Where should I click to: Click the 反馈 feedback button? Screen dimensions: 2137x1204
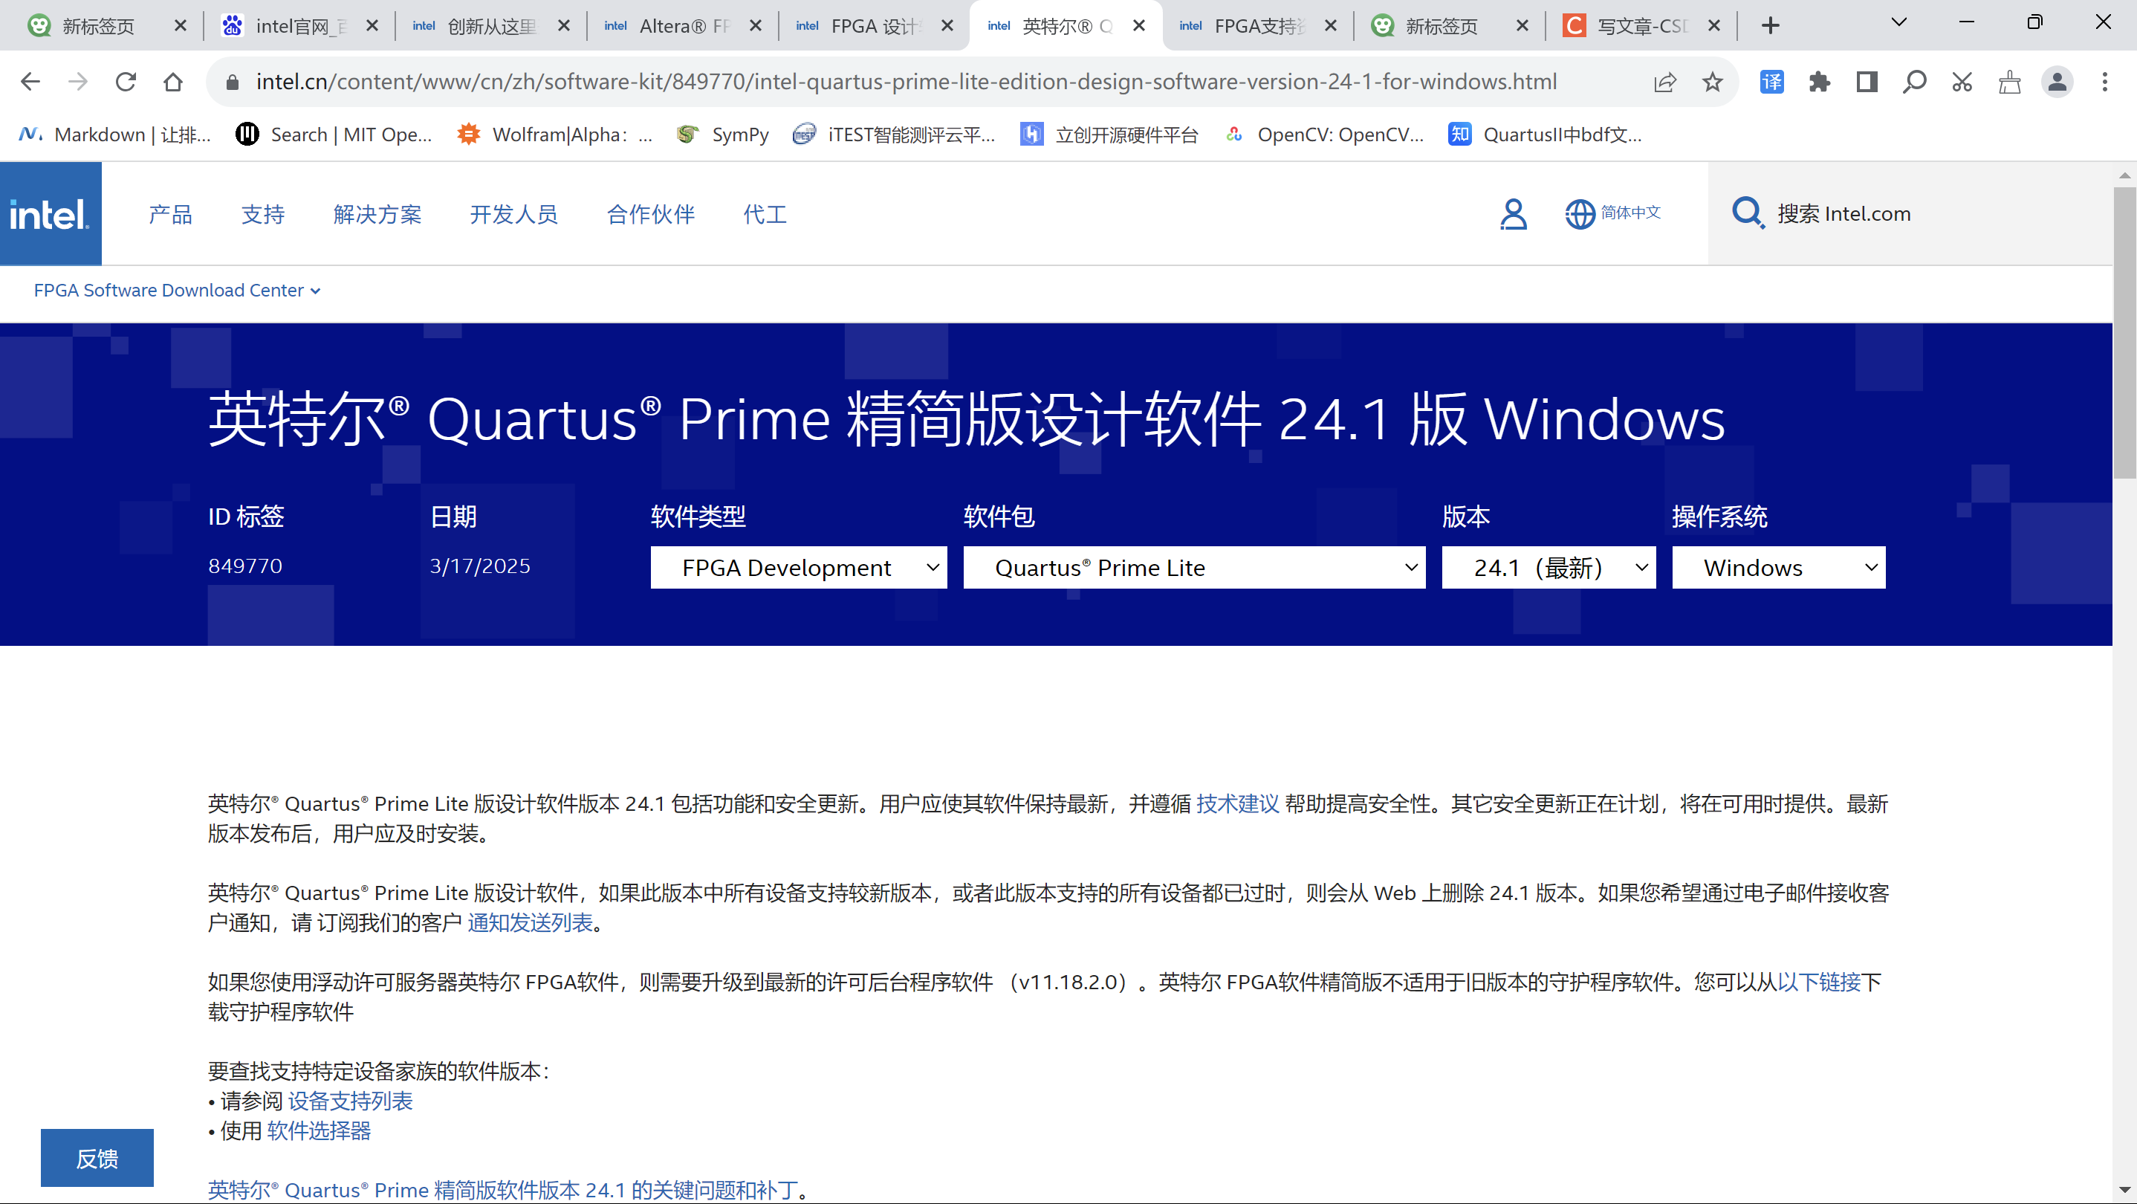[x=97, y=1157]
